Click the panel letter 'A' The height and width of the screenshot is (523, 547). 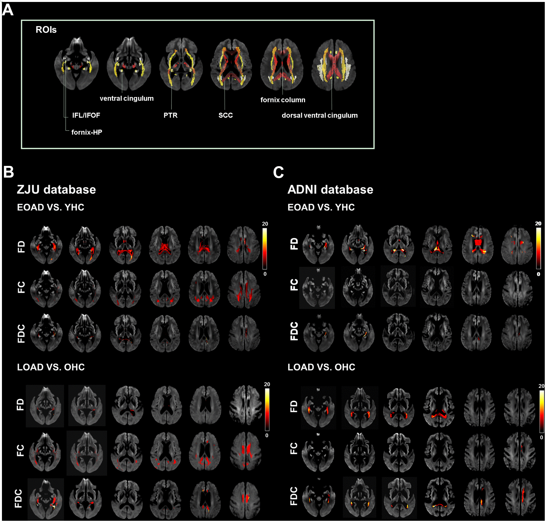click(8, 10)
